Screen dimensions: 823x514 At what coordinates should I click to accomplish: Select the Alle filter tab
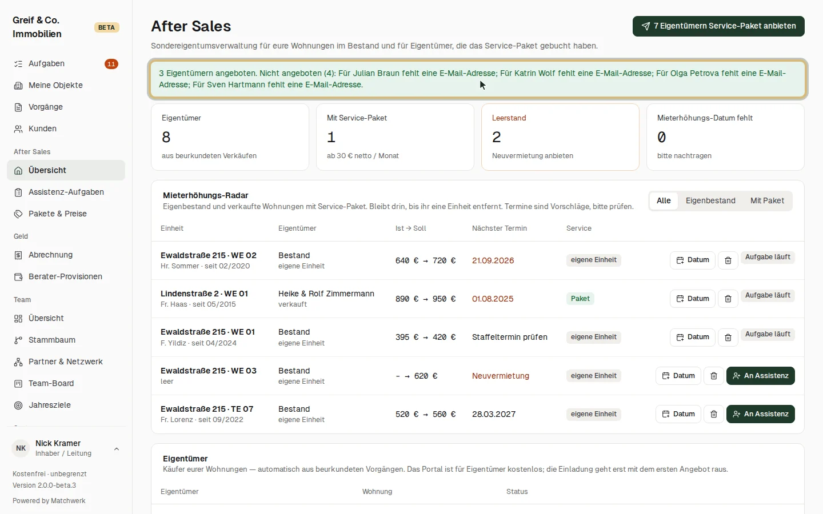(664, 201)
